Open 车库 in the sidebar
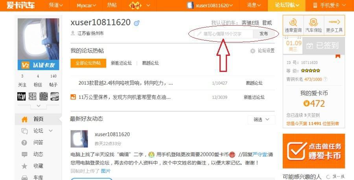Viewport: 354px width, 180px height. click(39, 178)
